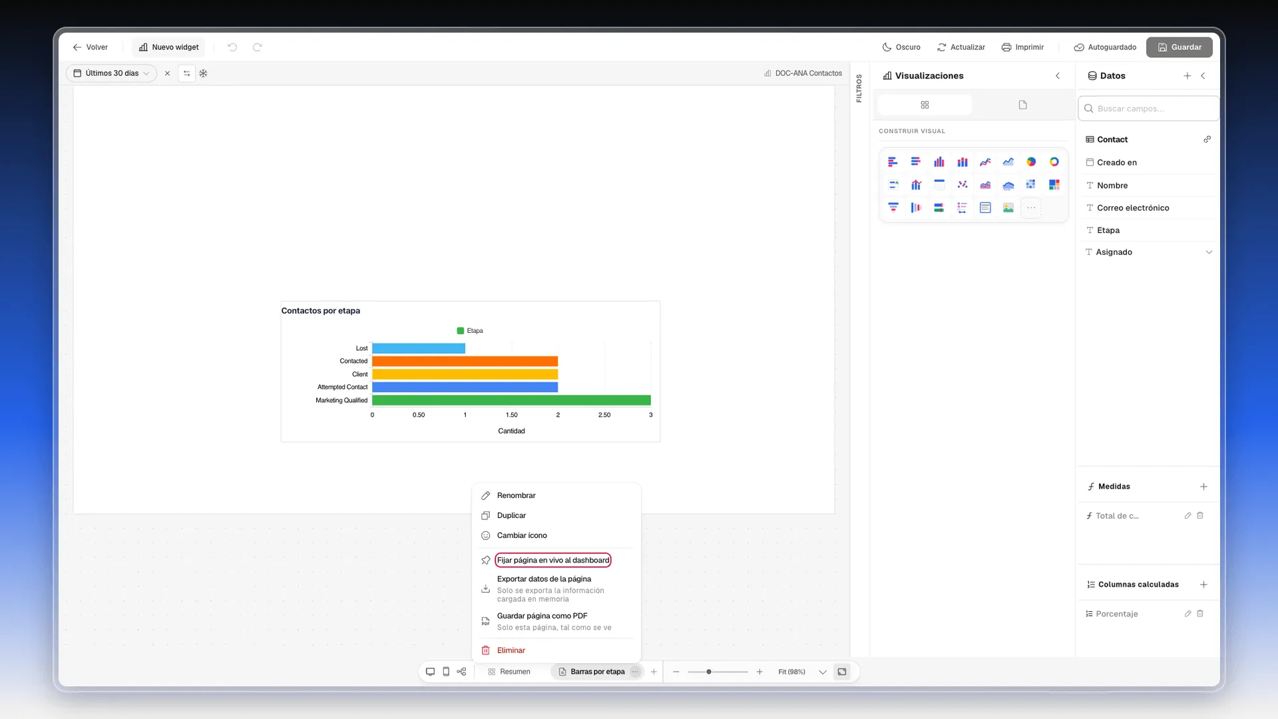Toggle the fit-to-screen button
Screen dimensions: 1278x719
842,672
